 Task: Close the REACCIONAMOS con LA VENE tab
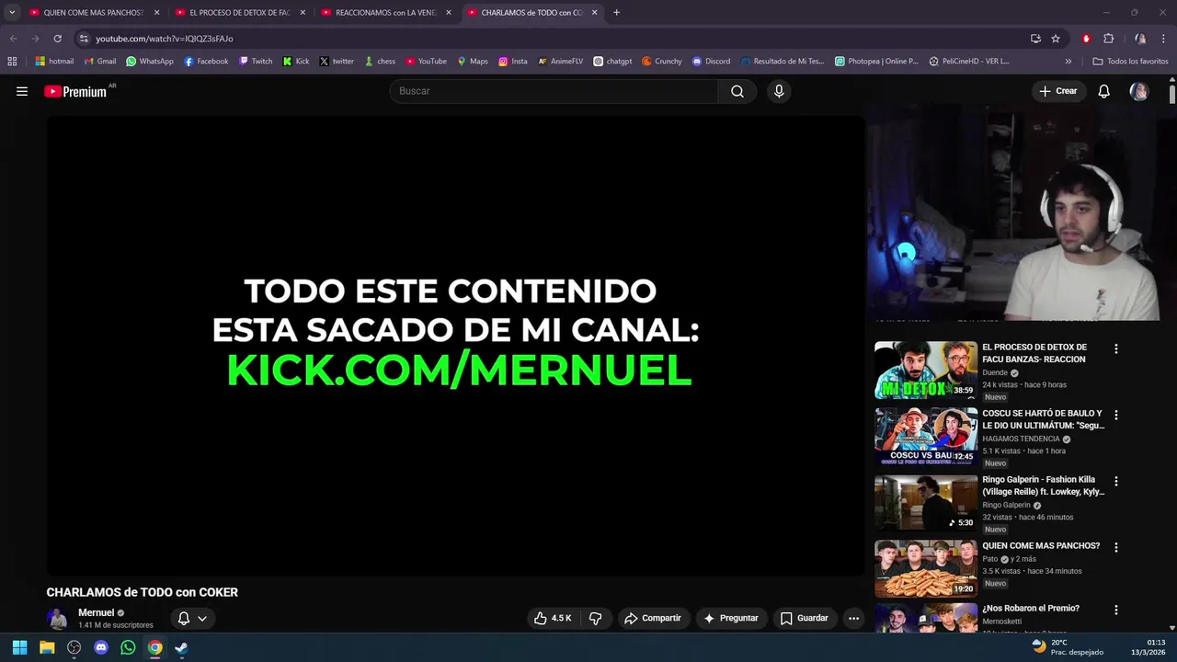(449, 13)
